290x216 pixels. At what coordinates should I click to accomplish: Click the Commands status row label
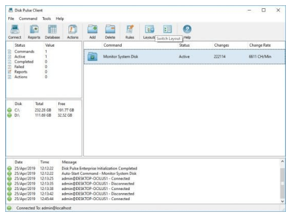pyautogui.click(x=24, y=51)
